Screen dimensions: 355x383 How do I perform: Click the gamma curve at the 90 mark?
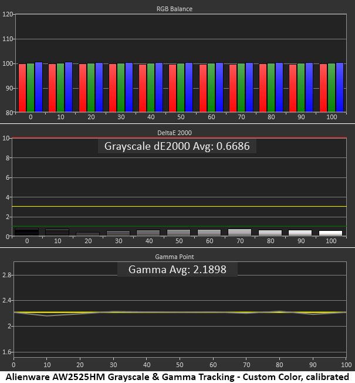coord(313,314)
